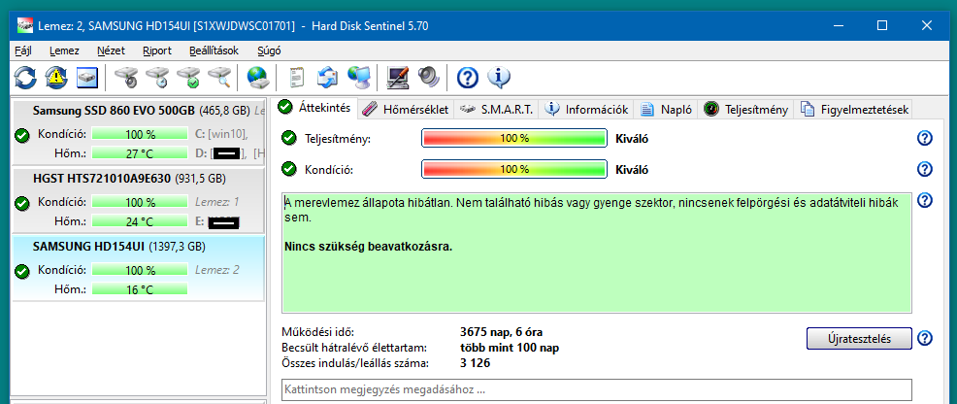Switch to the S.M.A.R.T. tab

point(496,110)
